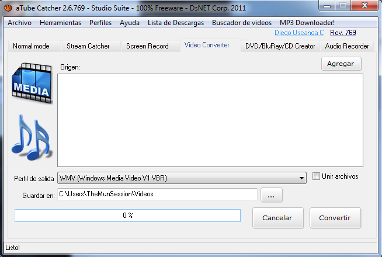382x257 pixels.
Task: Open the MP3 Downloader! menu
Action: tap(307, 23)
